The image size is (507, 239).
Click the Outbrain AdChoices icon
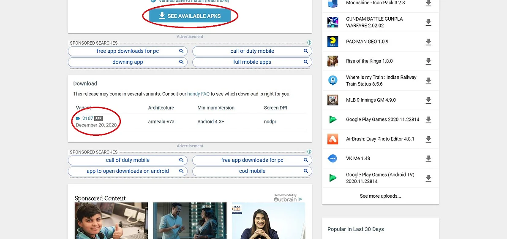coord(300,199)
